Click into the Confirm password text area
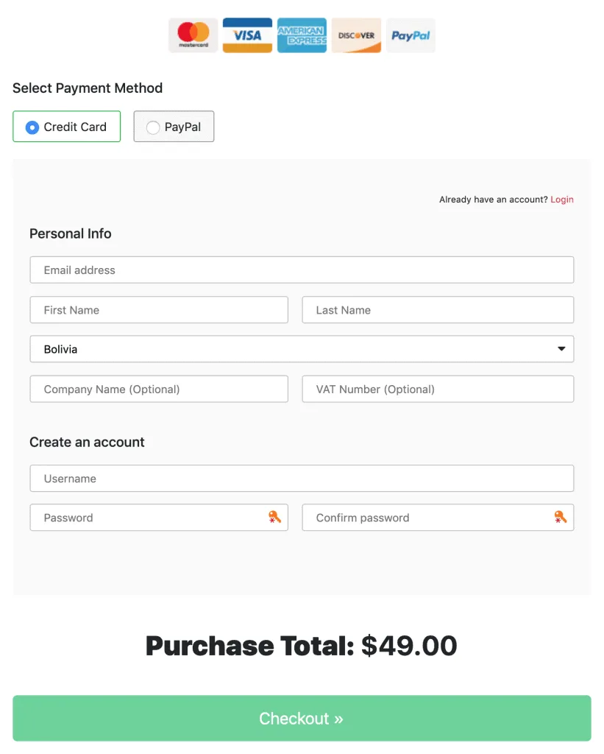This screenshot has height=754, width=604. pos(427,518)
